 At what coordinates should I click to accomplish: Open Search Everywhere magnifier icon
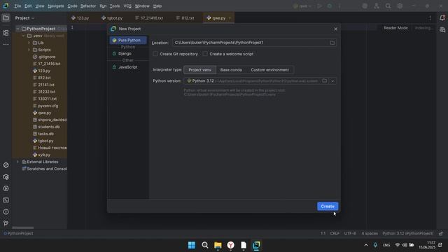click(388, 6)
